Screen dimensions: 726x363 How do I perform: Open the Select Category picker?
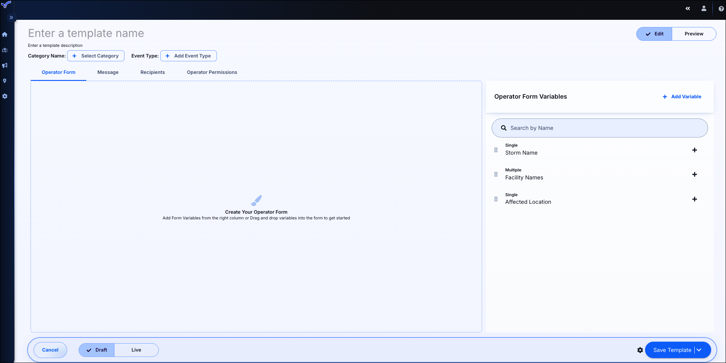pyautogui.click(x=96, y=56)
